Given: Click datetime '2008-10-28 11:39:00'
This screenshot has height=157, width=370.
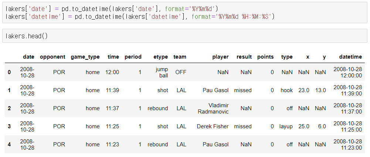Looking at the screenshot, I should click(x=347, y=90).
